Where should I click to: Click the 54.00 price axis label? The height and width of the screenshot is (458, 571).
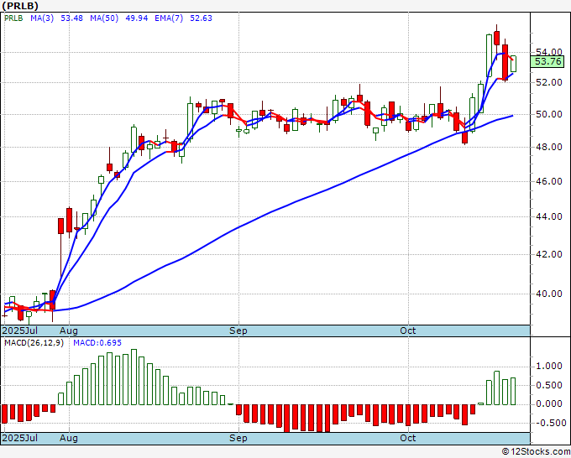(x=548, y=52)
